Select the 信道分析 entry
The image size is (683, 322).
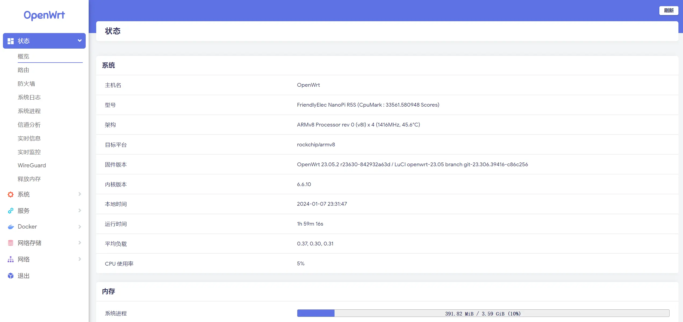pos(29,125)
